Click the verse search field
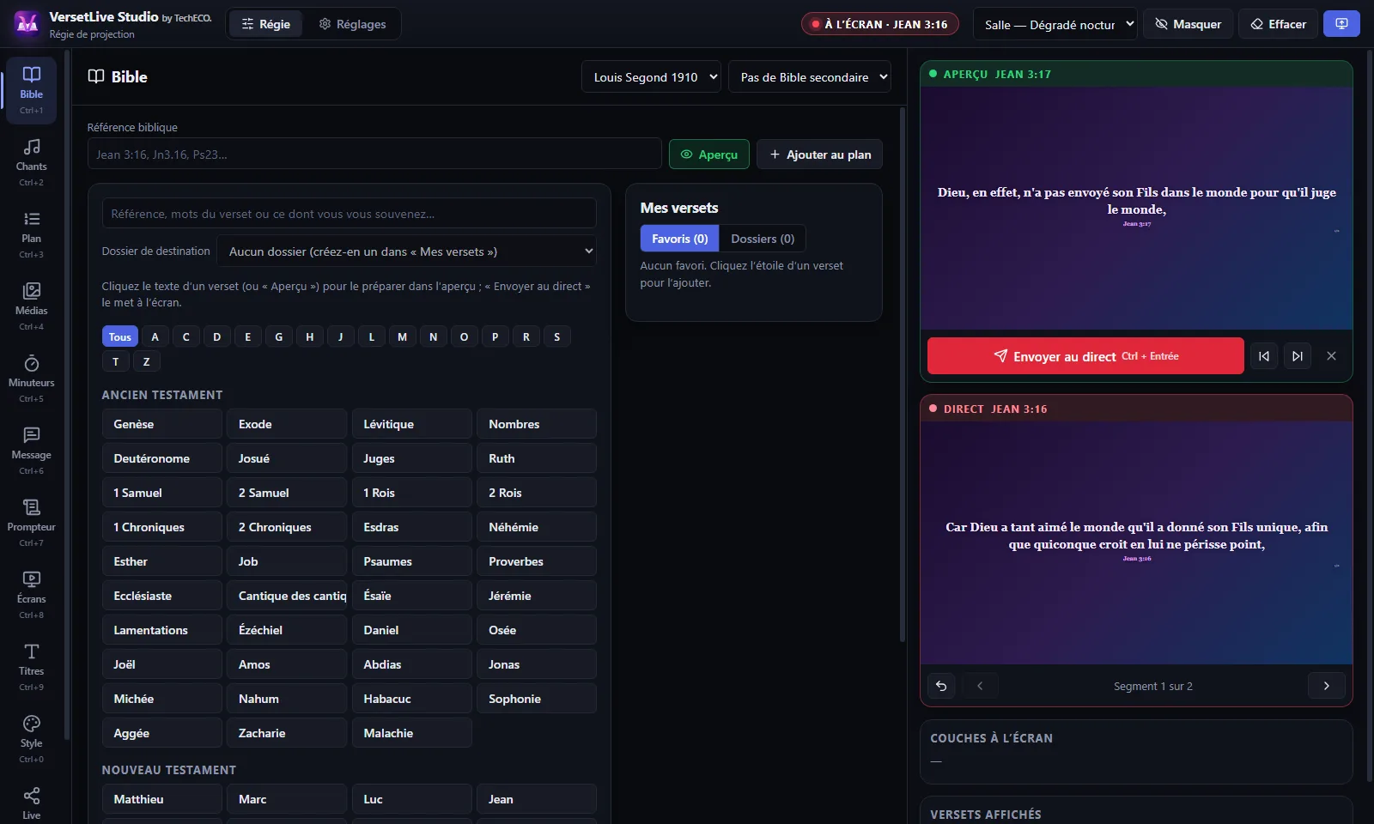1374x824 pixels. point(350,214)
